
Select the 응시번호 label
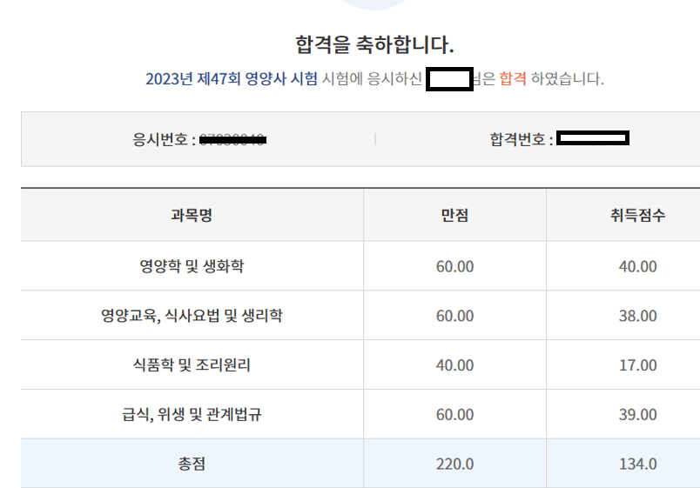pos(163,139)
